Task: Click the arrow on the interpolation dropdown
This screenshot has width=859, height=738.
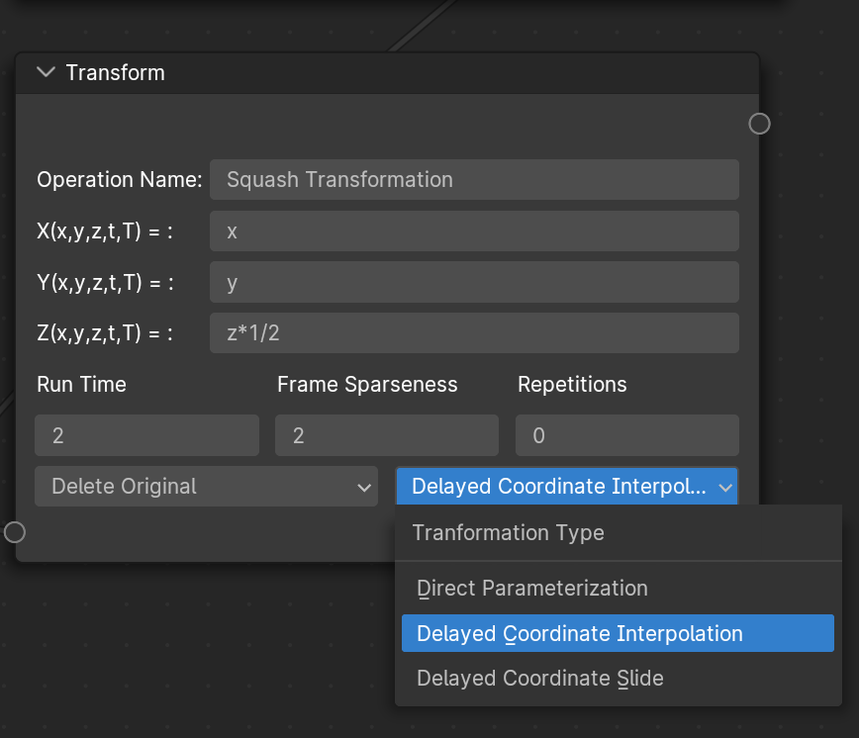Action: [725, 488]
